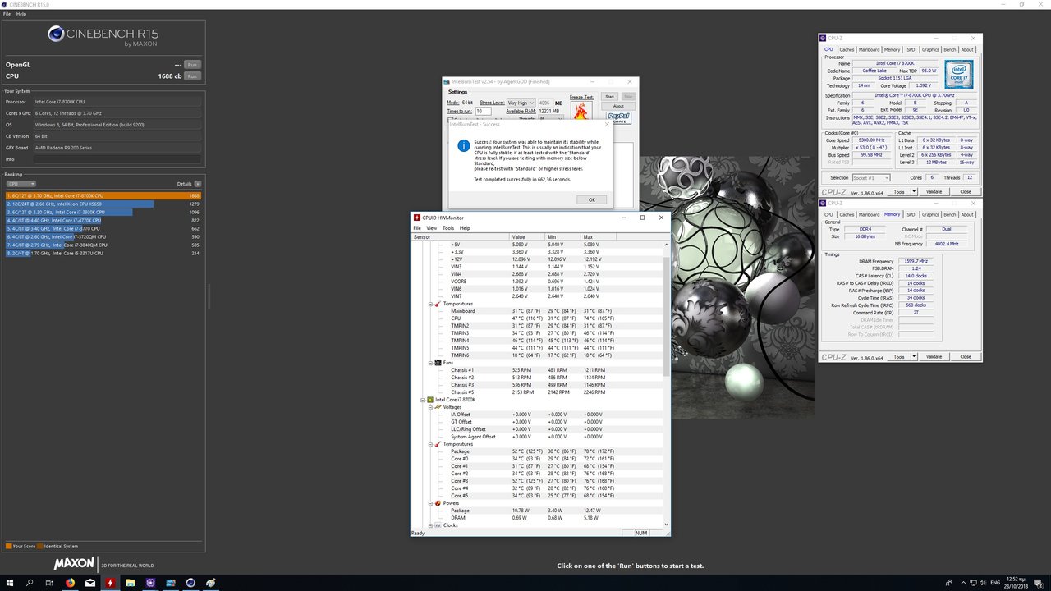
Task: Collapse the Intel Core i7 8700K node
Action: point(422,400)
